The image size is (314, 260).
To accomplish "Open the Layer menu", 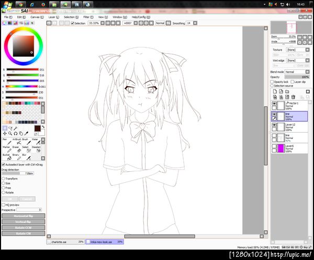I will click(54, 17).
